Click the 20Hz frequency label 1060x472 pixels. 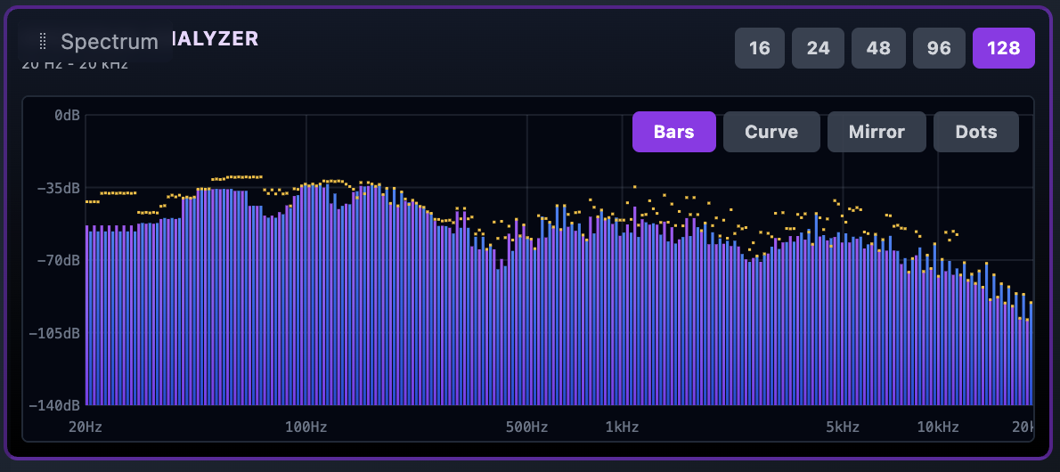(86, 427)
